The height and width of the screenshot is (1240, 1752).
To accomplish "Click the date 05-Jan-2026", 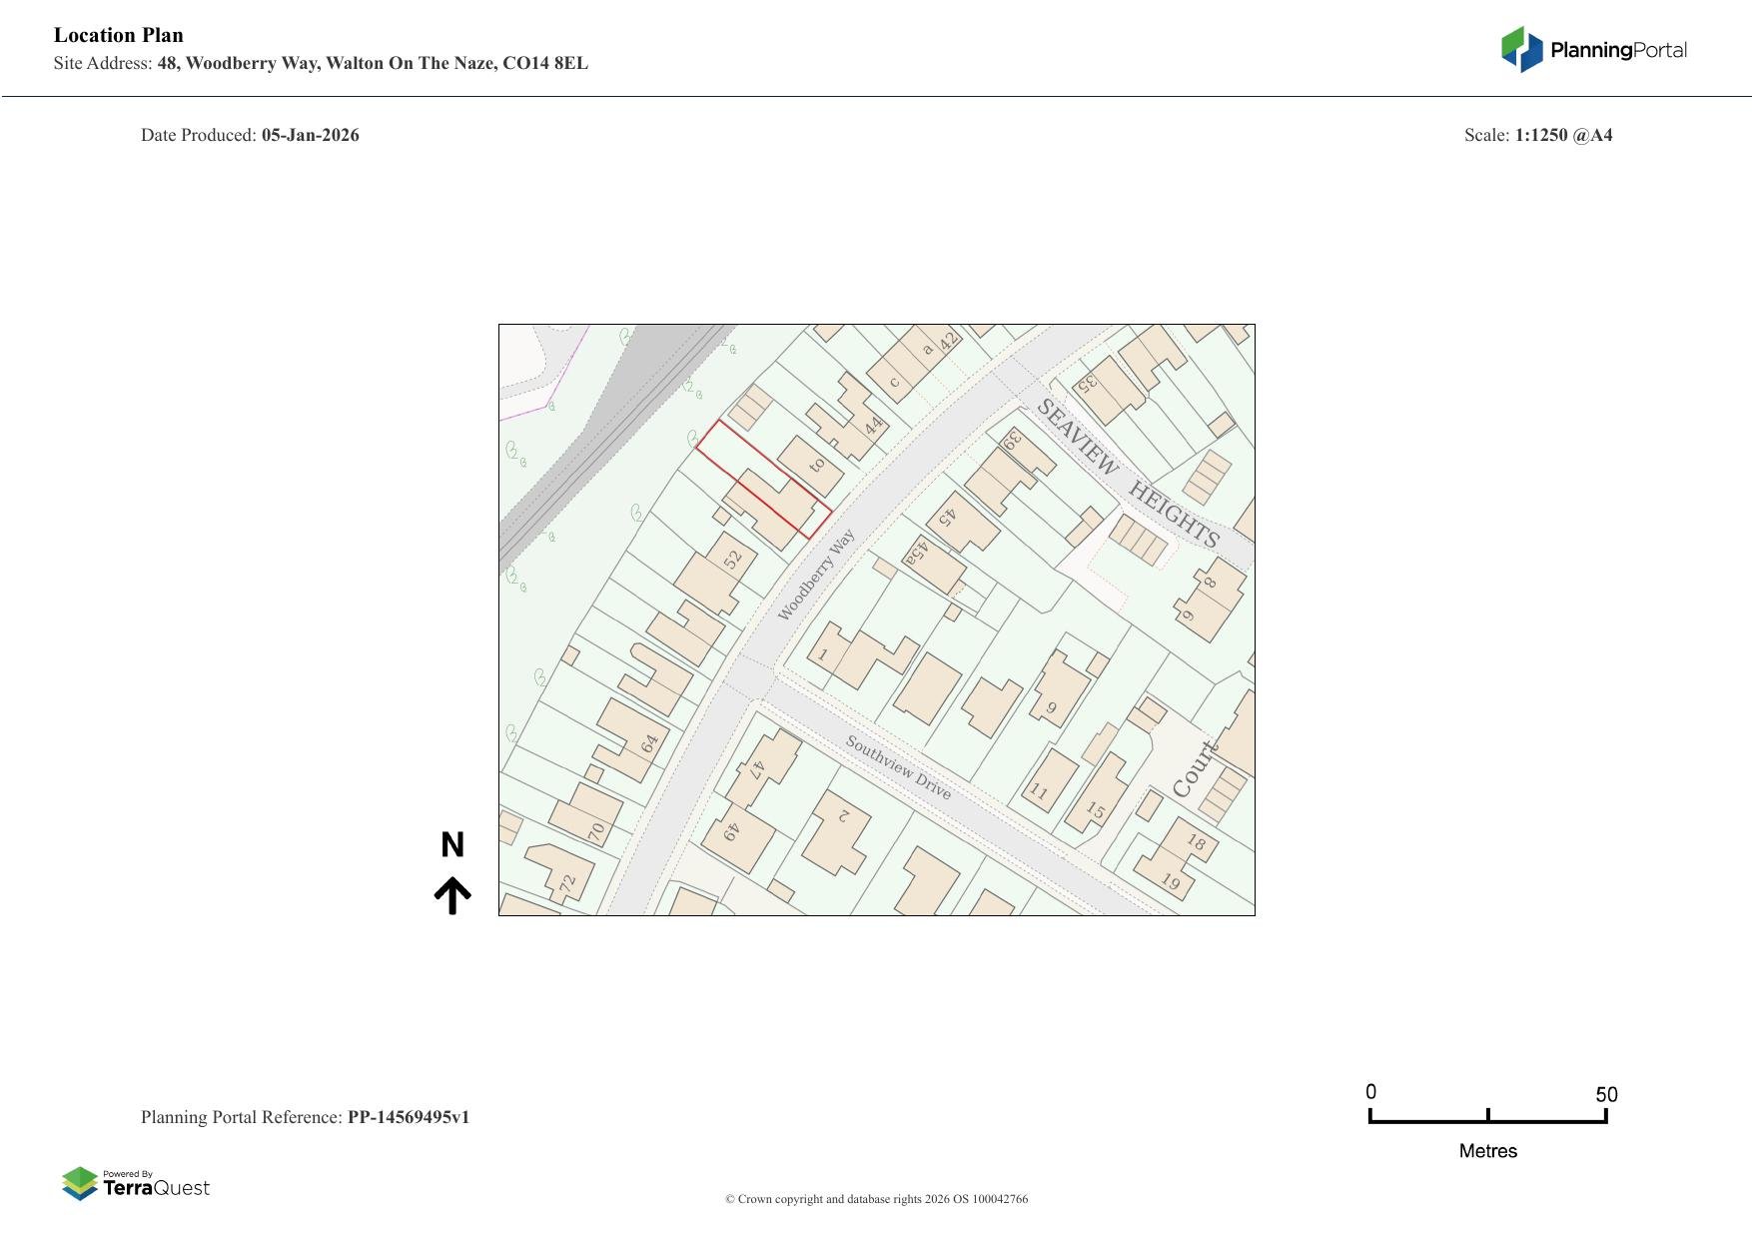I will click(310, 135).
